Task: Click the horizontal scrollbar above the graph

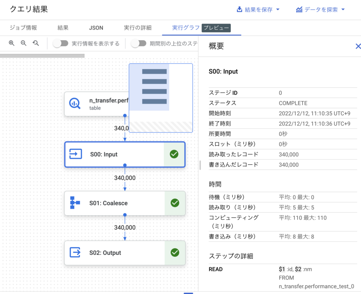Action: (x=42, y=56)
